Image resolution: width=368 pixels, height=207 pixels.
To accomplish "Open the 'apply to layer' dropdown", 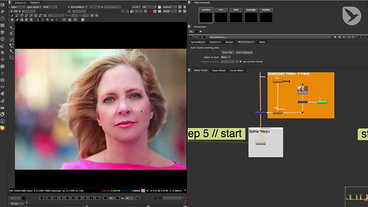I will coord(226,57).
